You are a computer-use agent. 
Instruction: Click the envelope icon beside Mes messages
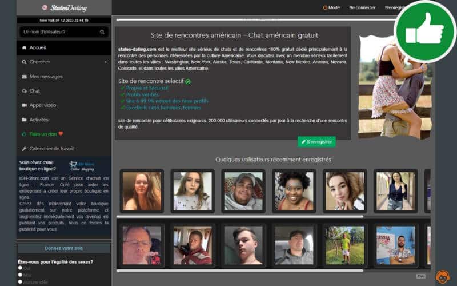pyautogui.click(x=24, y=77)
